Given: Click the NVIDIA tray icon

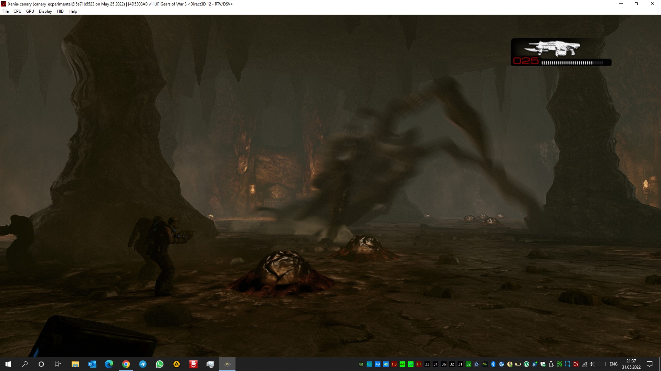Looking at the screenshot, I should [x=361, y=364].
